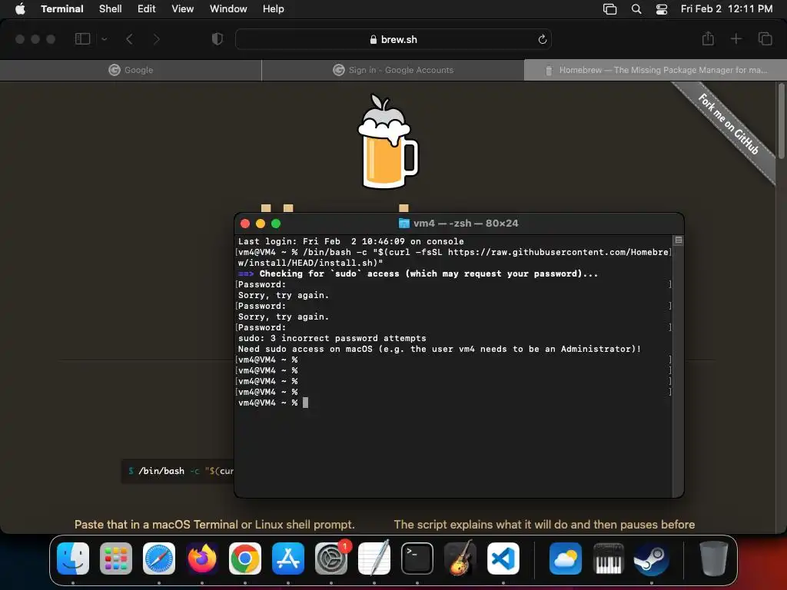
Task: Click 'Paste that in a macOS Terminal' text
Action: pyautogui.click(x=214, y=524)
